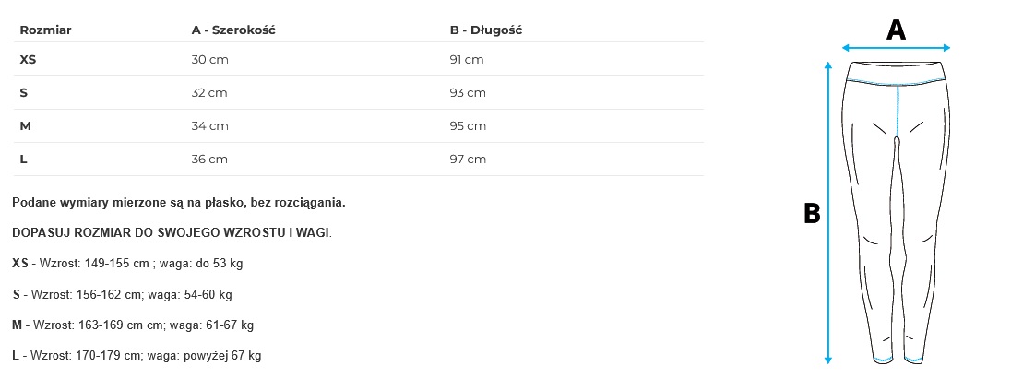Image resolution: width=1035 pixels, height=390 pixels.
Task: Click the L height 170-179 cm guideline
Action: click(137, 355)
